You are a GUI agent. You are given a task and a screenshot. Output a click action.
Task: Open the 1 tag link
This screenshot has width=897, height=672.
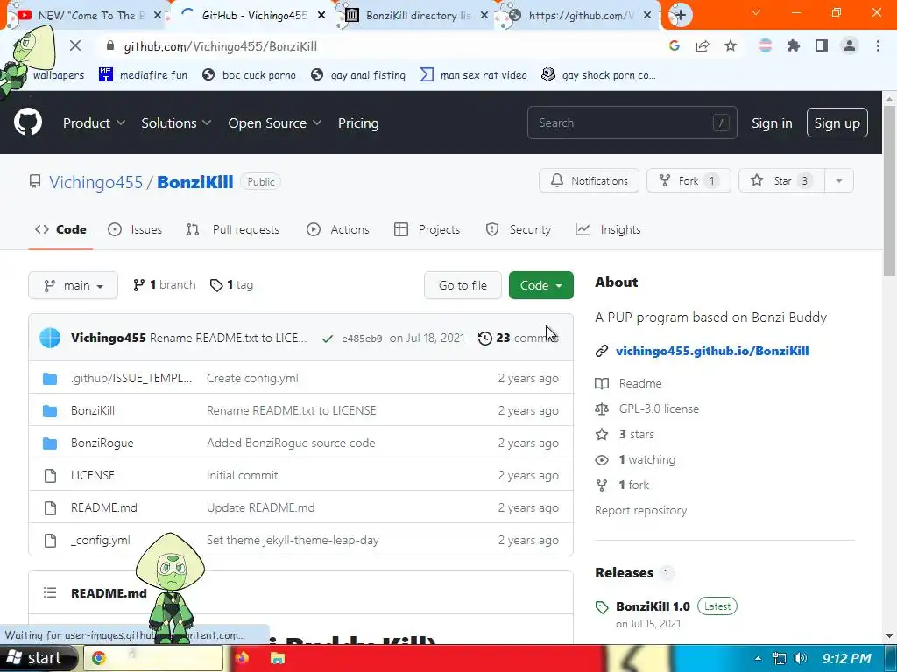tap(231, 284)
